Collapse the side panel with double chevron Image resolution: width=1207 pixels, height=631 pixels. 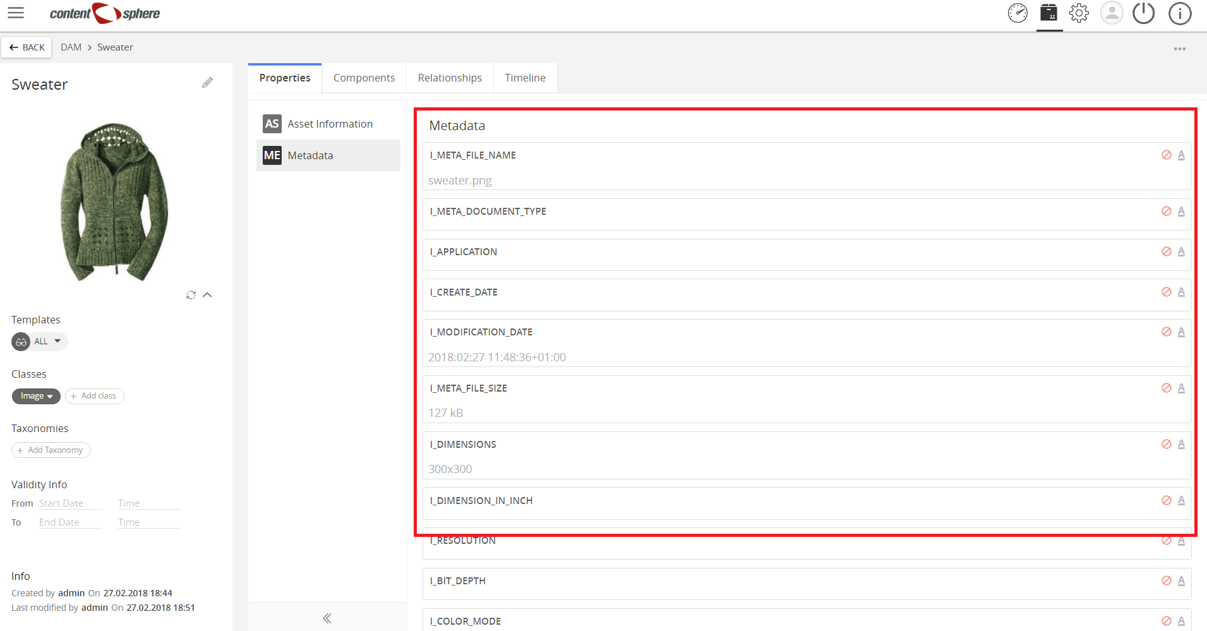click(x=327, y=618)
